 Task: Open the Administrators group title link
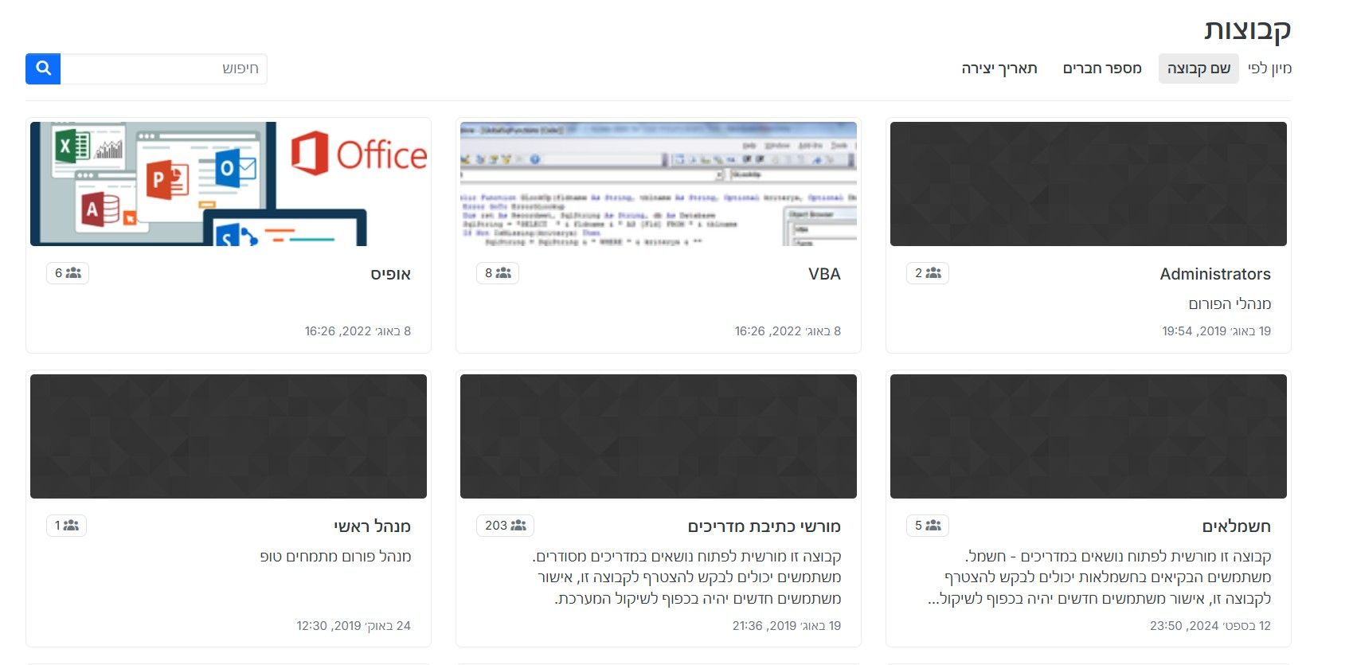click(1215, 274)
